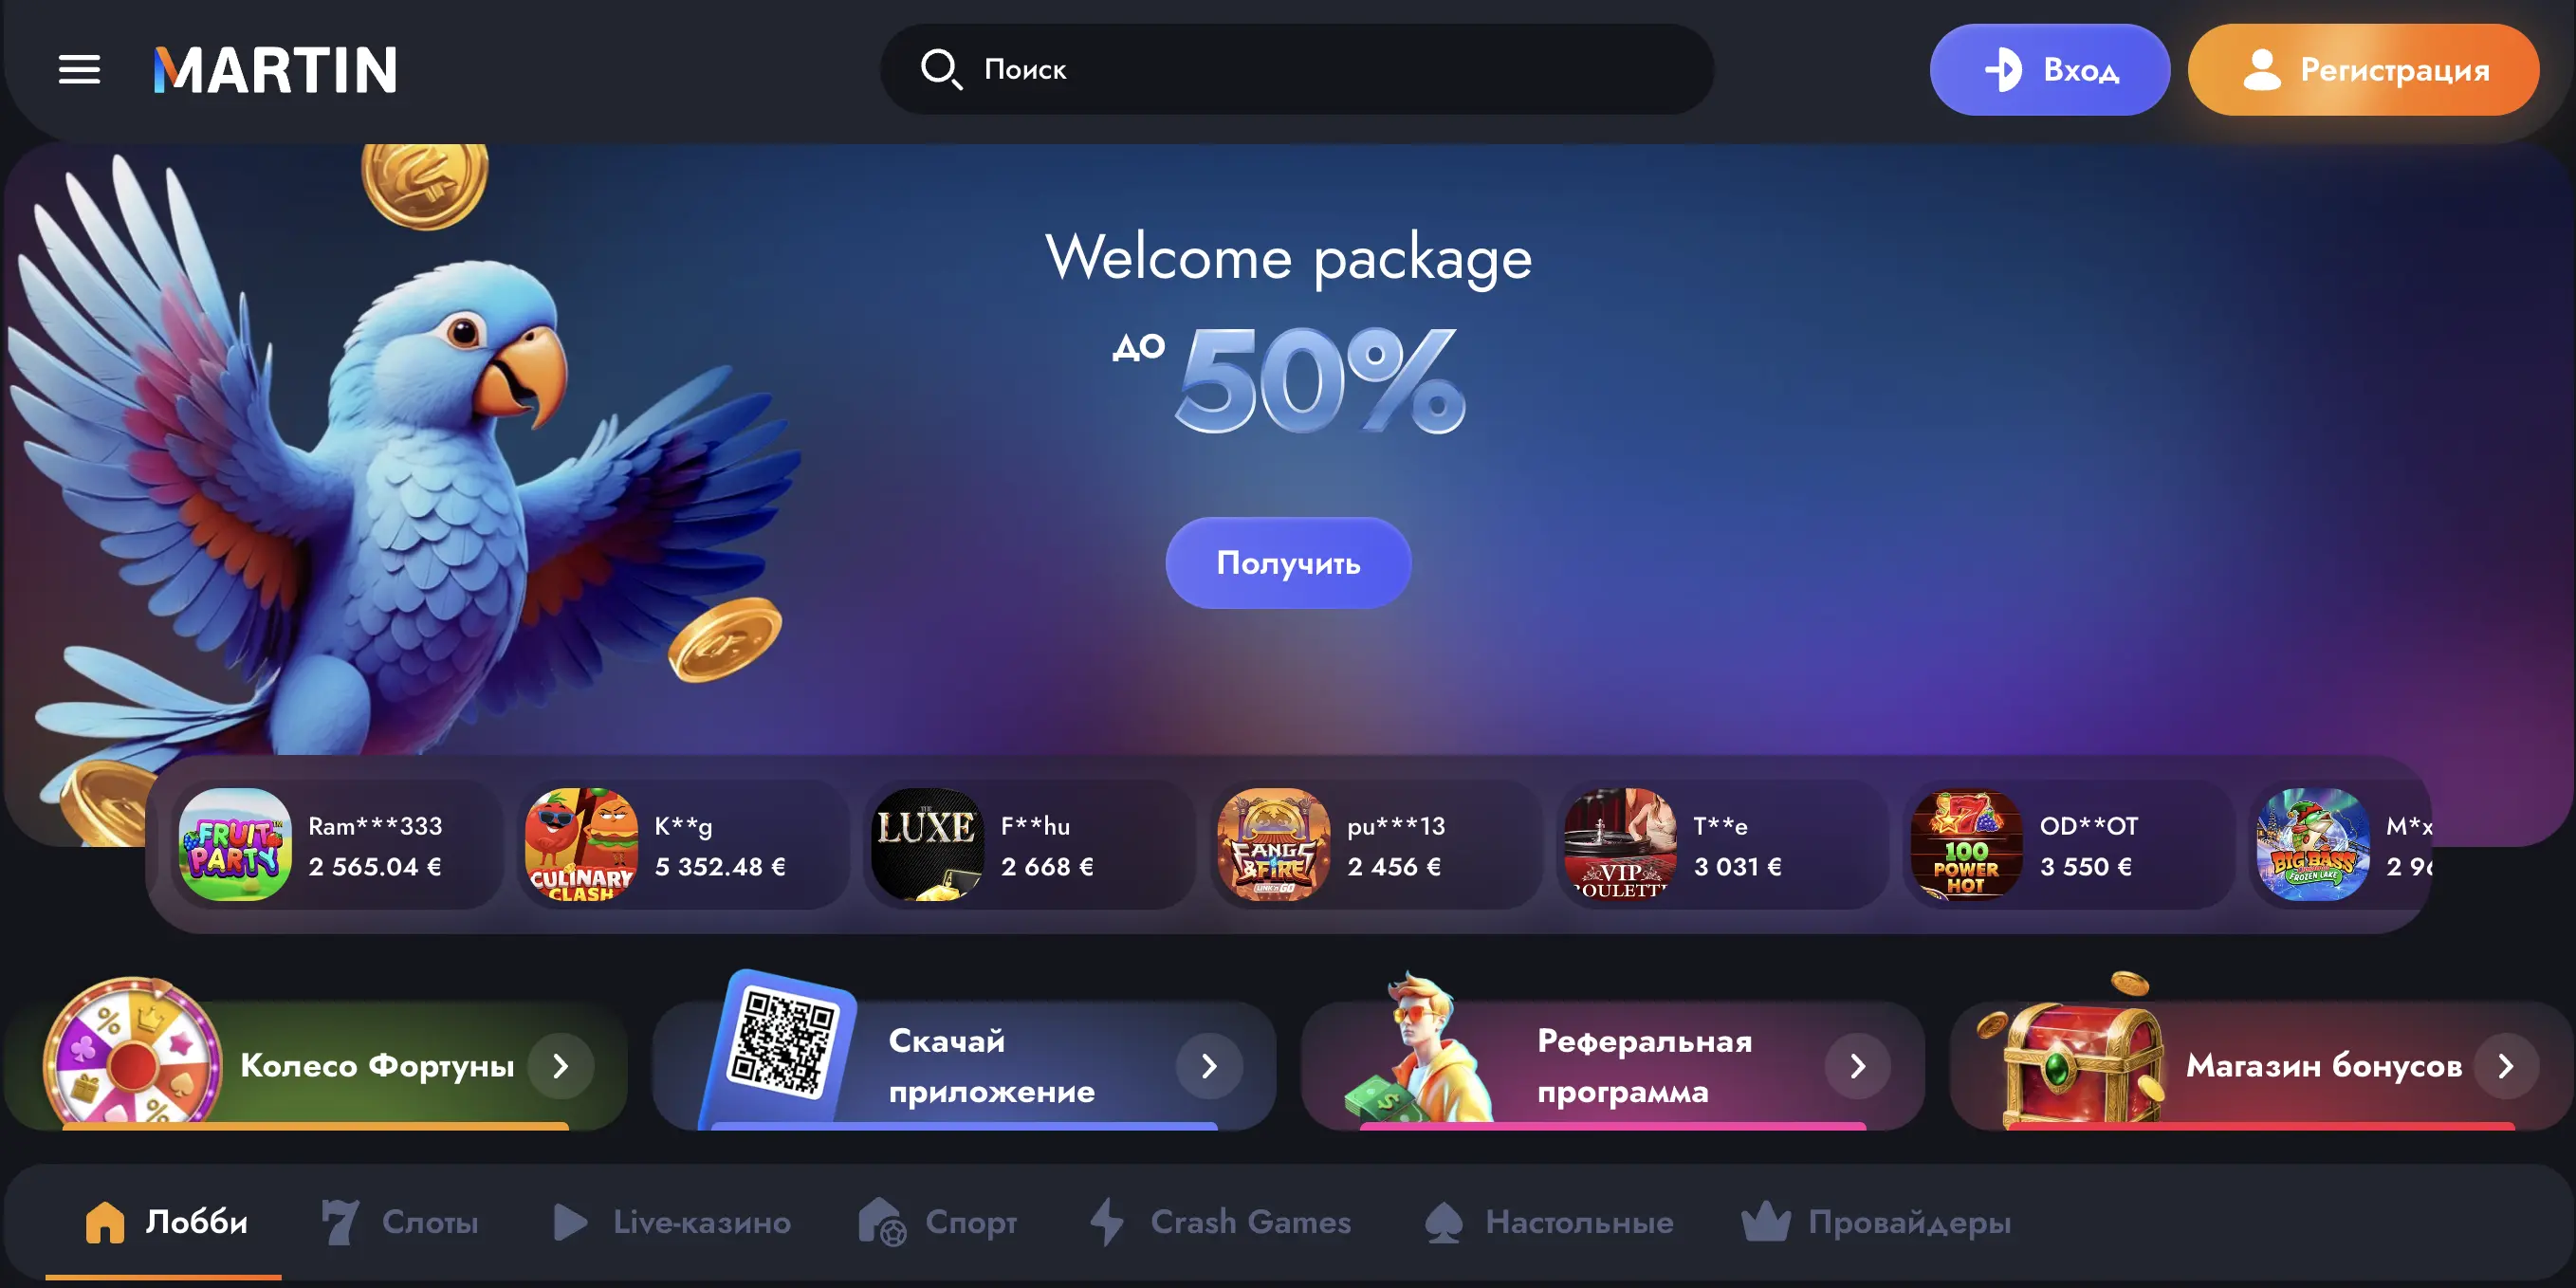Click the Вход login button
Viewport: 2576px width, 1288px height.
point(2050,70)
